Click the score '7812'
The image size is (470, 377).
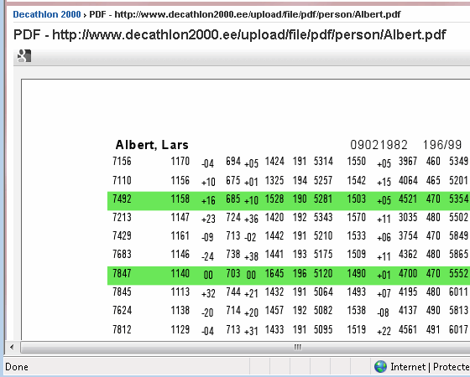(122, 330)
